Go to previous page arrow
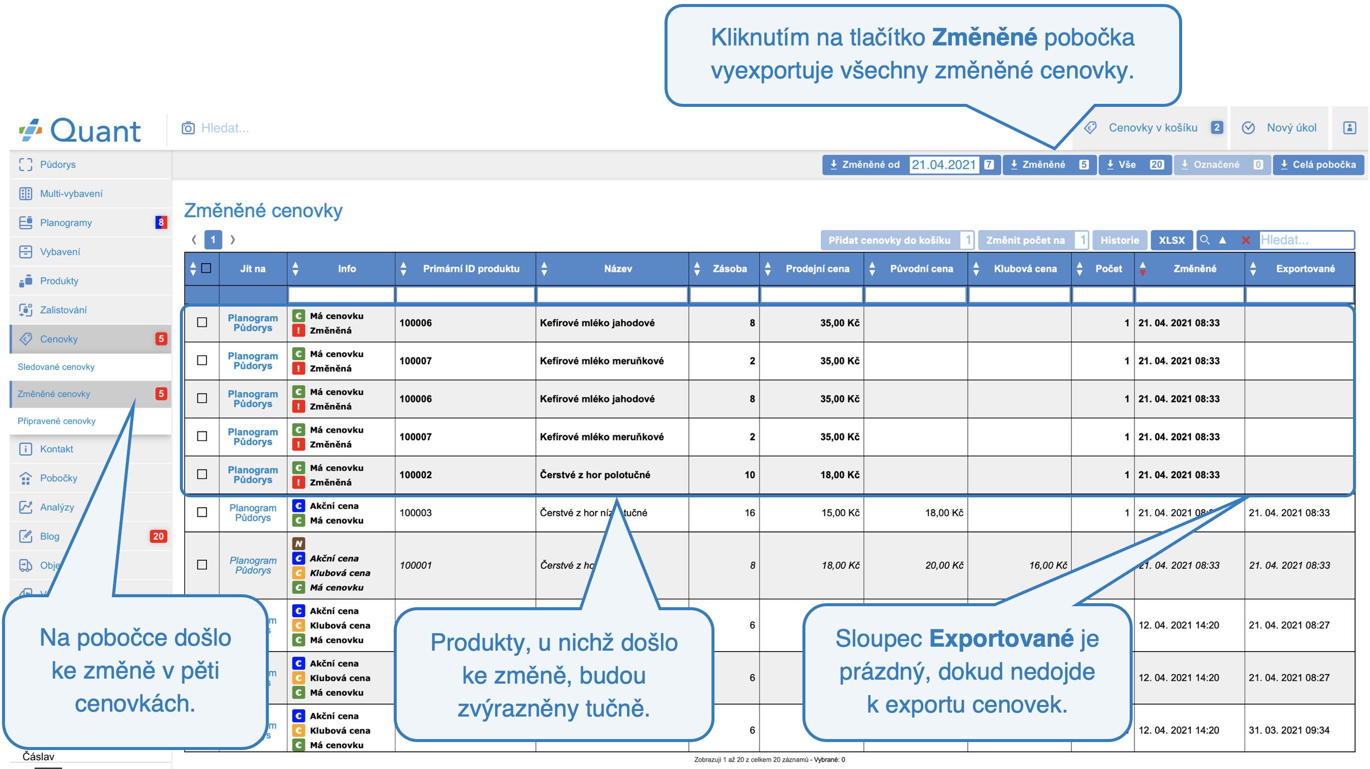Image resolution: width=1370 pixels, height=769 pixels. click(194, 240)
